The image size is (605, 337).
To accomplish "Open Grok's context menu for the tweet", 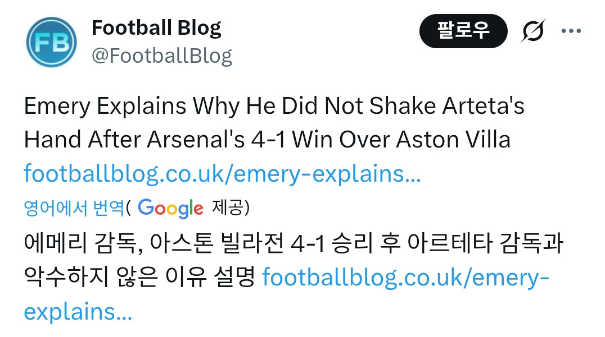I will click(x=531, y=32).
